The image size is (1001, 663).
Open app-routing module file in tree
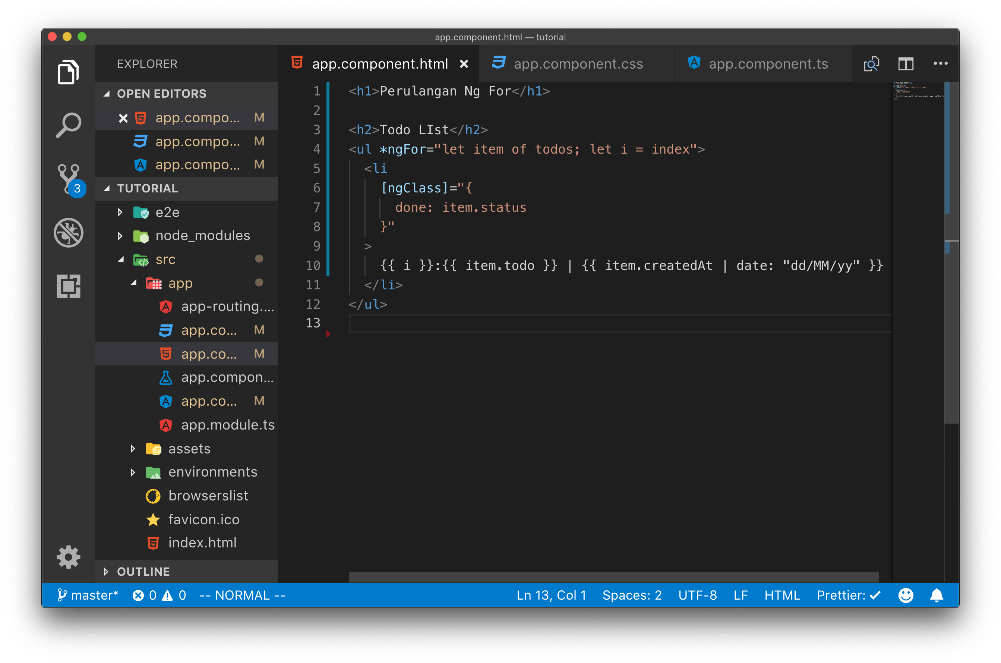[187, 306]
